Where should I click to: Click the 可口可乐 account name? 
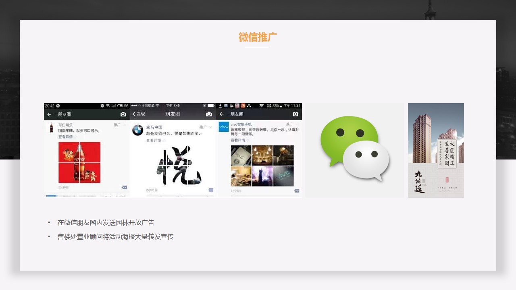(x=66, y=125)
